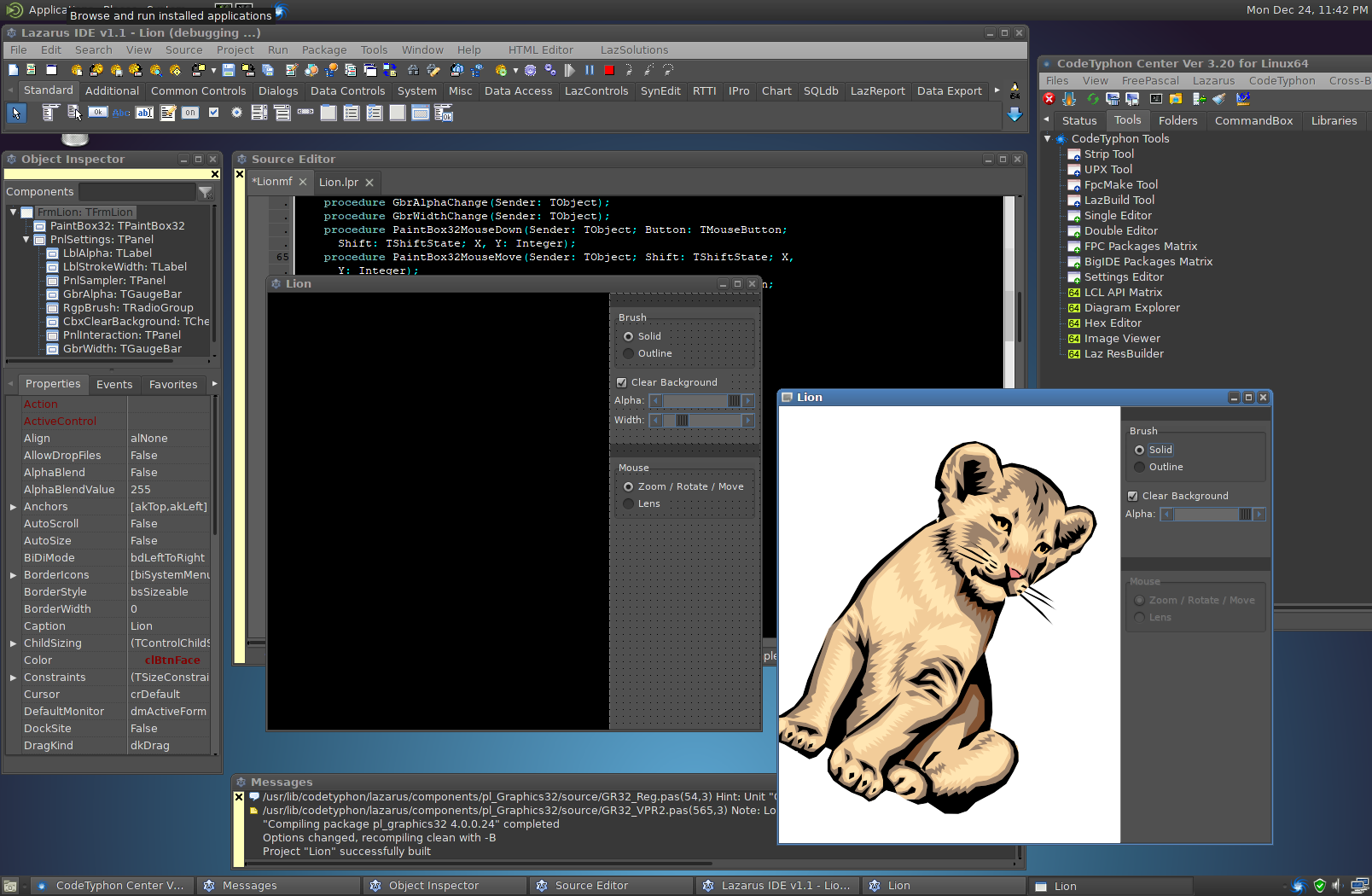Select Zoom / Rotate / Move radio in designer

(x=629, y=486)
